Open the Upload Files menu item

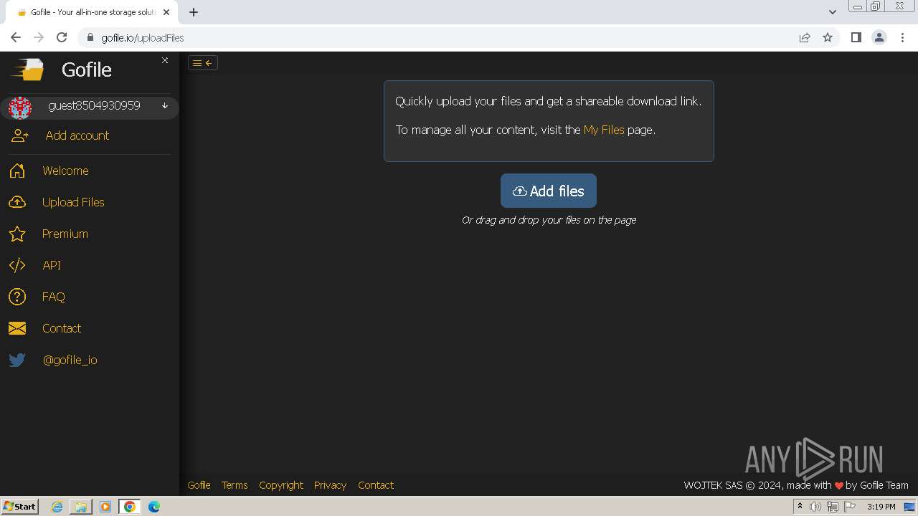[x=73, y=202]
